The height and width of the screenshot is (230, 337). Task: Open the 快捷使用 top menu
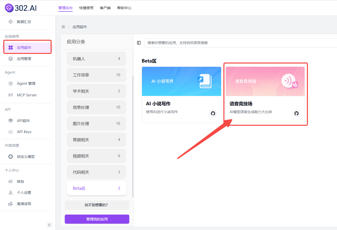[86, 8]
